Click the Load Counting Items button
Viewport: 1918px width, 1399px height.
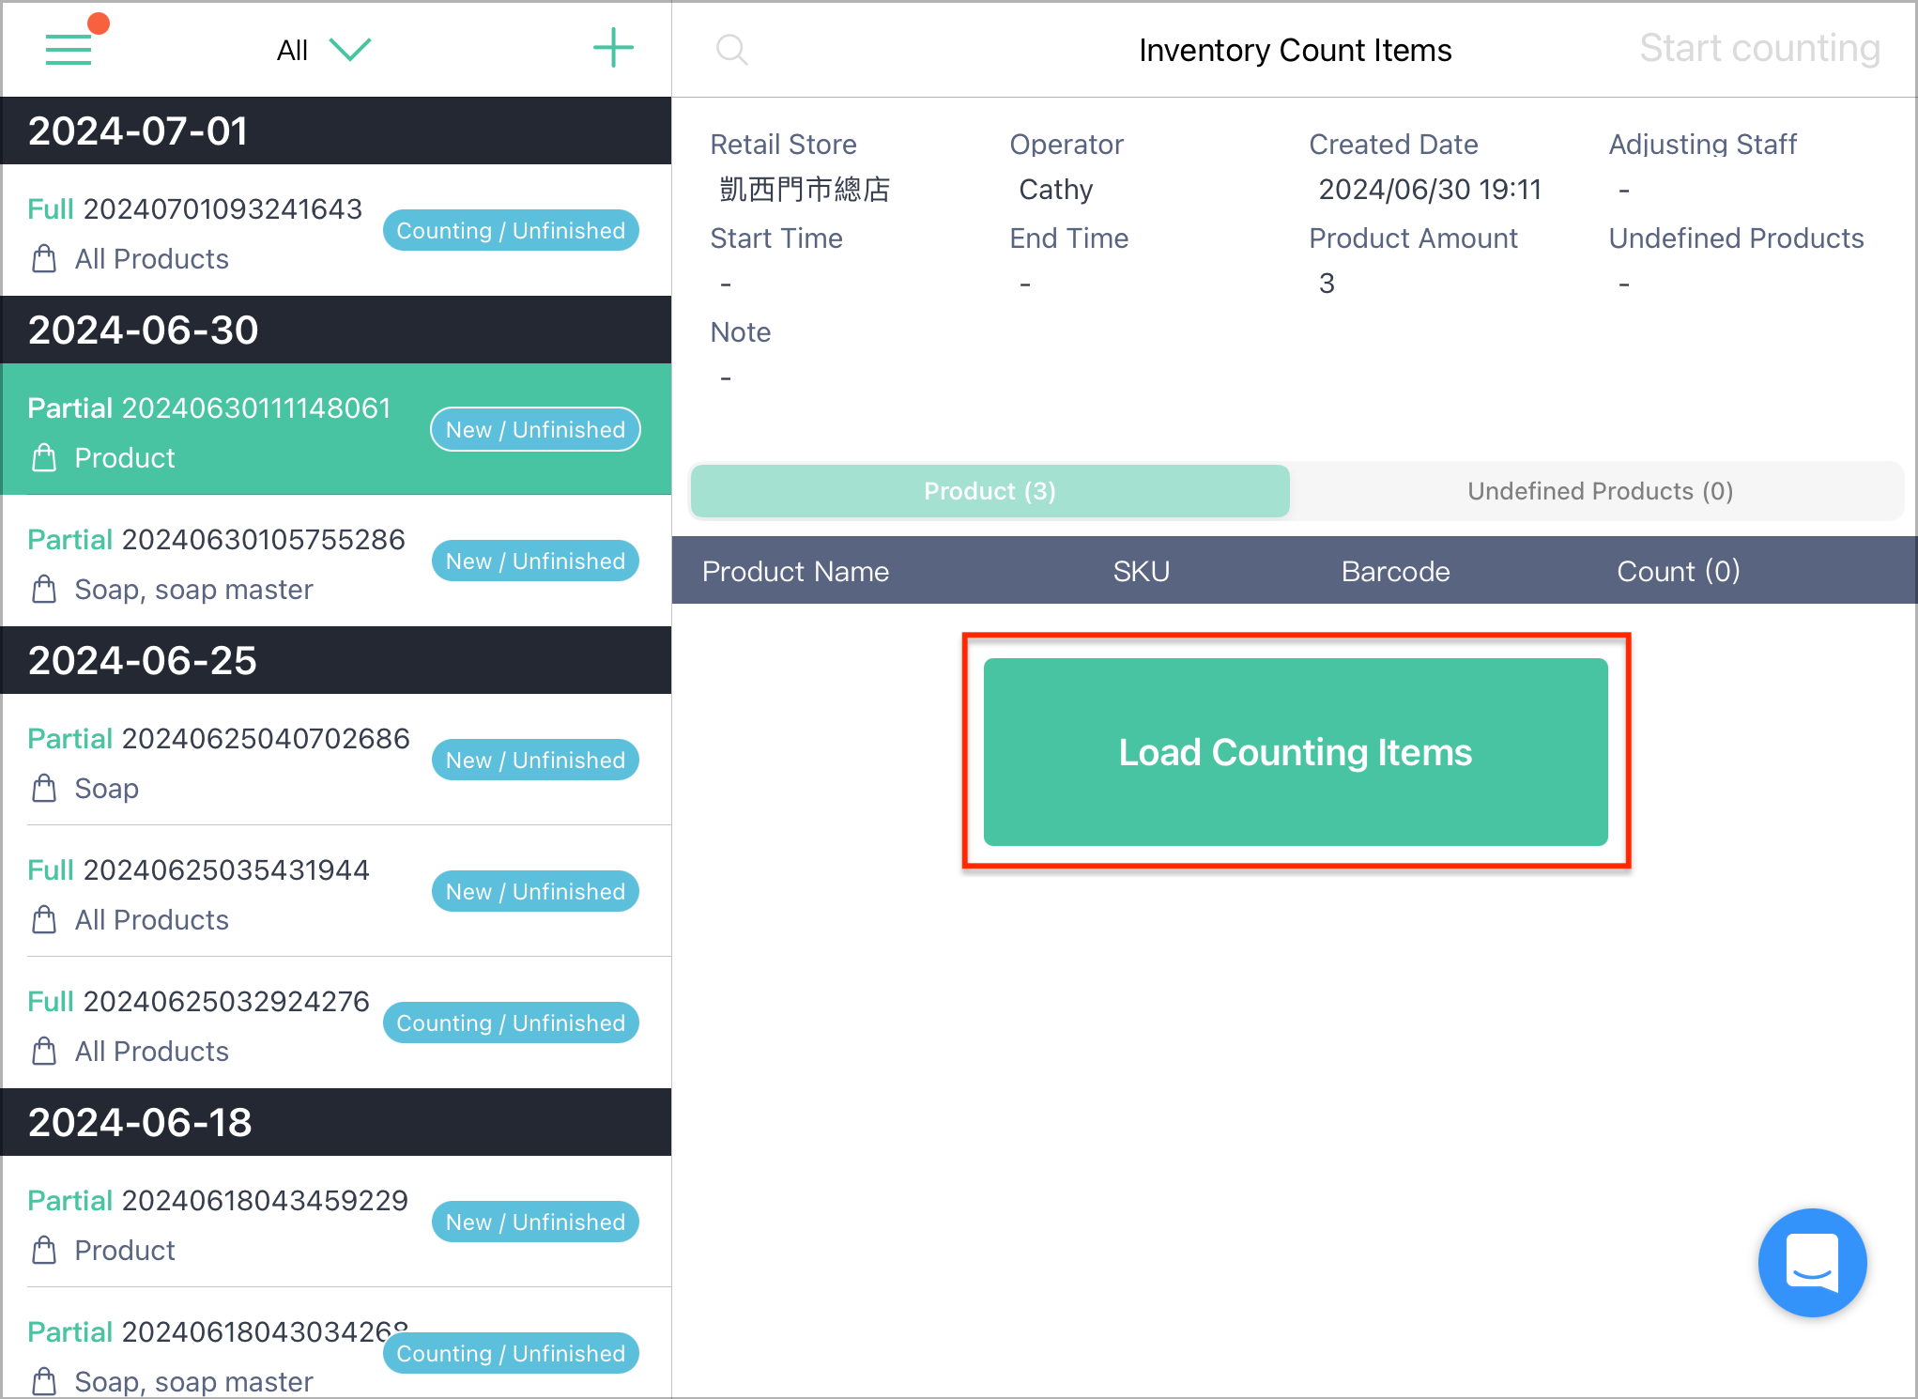point(1296,752)
